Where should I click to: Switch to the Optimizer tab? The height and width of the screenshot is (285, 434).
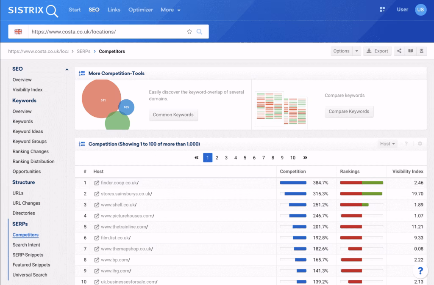pos(140,9)
